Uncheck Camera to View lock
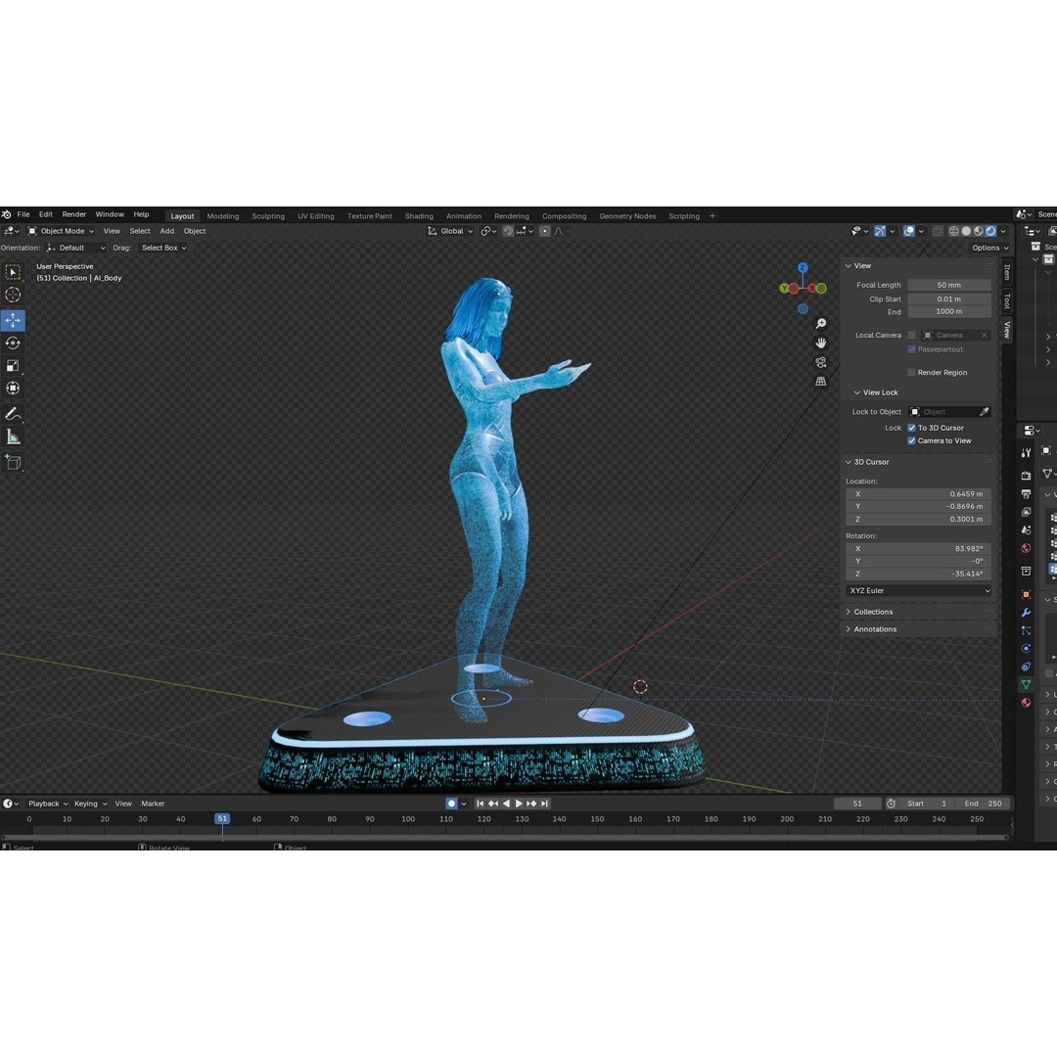The image size is (1057, 1057). (912, 440)
